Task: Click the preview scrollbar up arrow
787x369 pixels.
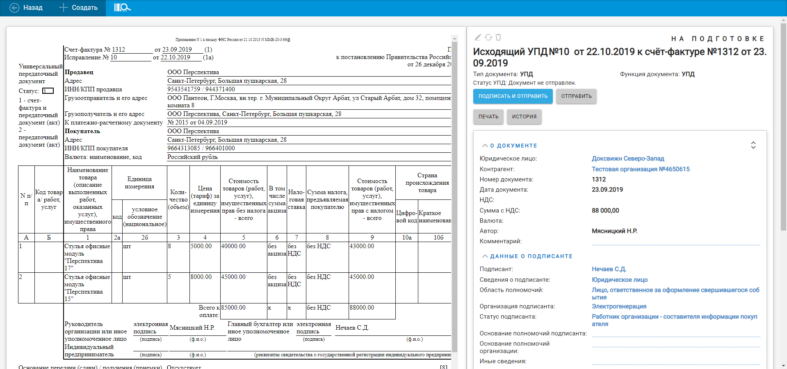Action: pos(454,38)
